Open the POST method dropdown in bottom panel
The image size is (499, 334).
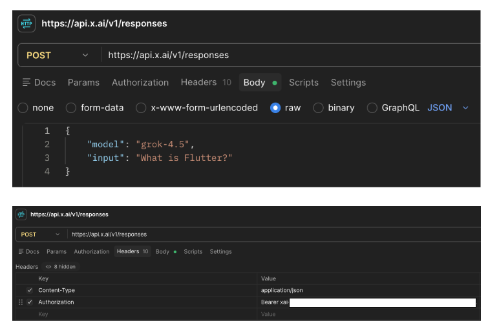[41, 235]
